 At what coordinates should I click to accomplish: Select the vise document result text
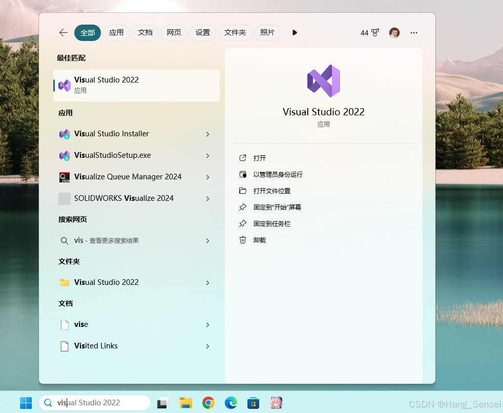81,324
